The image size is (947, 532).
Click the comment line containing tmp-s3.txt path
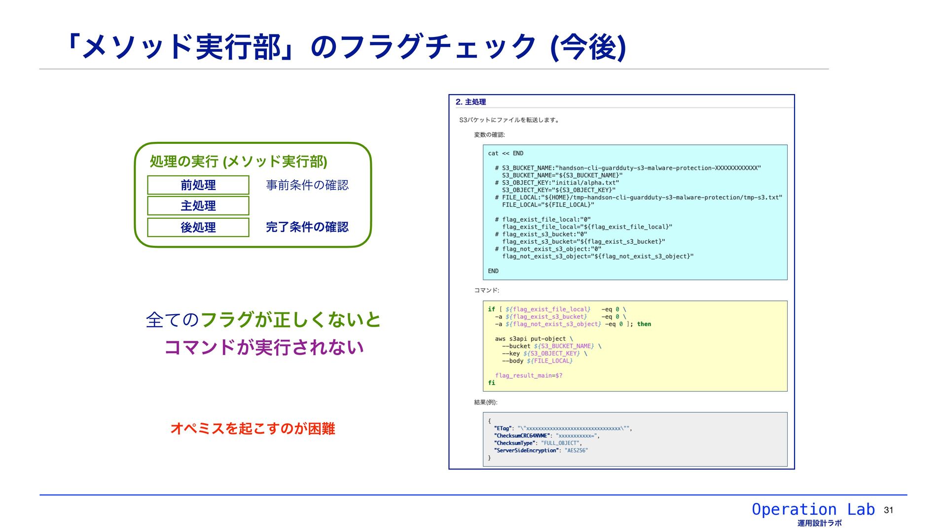pyautogui.click(x=639, y=198)
